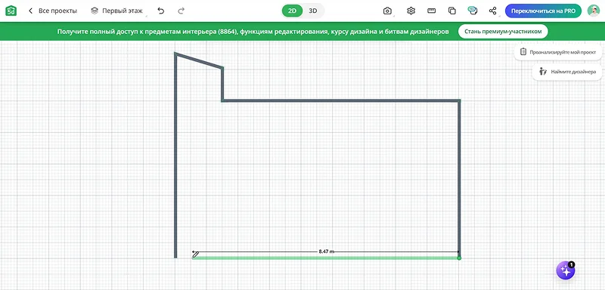Viewport: 605px width, 290px height.
Task: Select the top horizontal wall
Action: tap(341, 101)
